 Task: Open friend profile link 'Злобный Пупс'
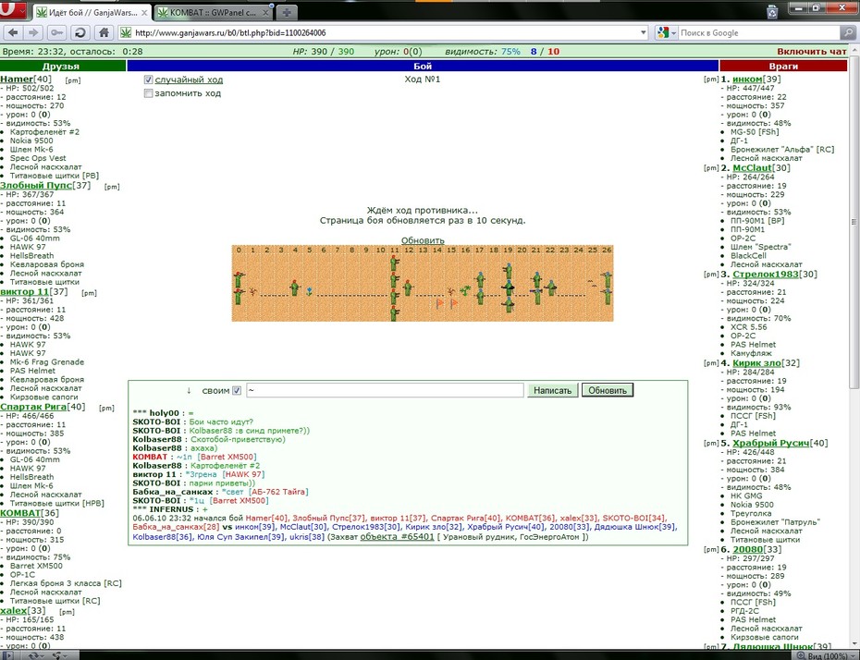[36, 185]
